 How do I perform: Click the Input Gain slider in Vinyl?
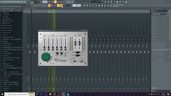[75, 44]
